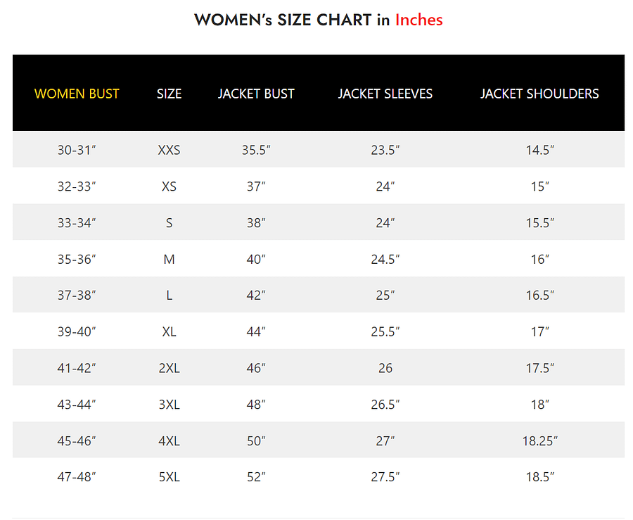This screenshot has height=520, width=633.
Task: Click the 30-31″ women bust value
Action: pyautogui.click(x=77, y=150)
